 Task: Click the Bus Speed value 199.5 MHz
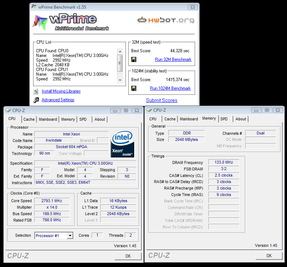coord(52,214)
